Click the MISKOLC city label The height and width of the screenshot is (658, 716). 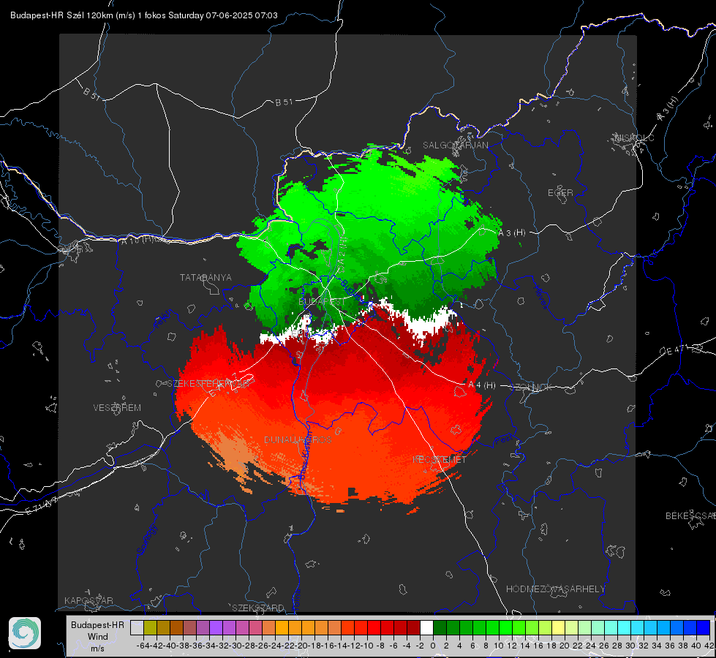[x=634, y=138]
